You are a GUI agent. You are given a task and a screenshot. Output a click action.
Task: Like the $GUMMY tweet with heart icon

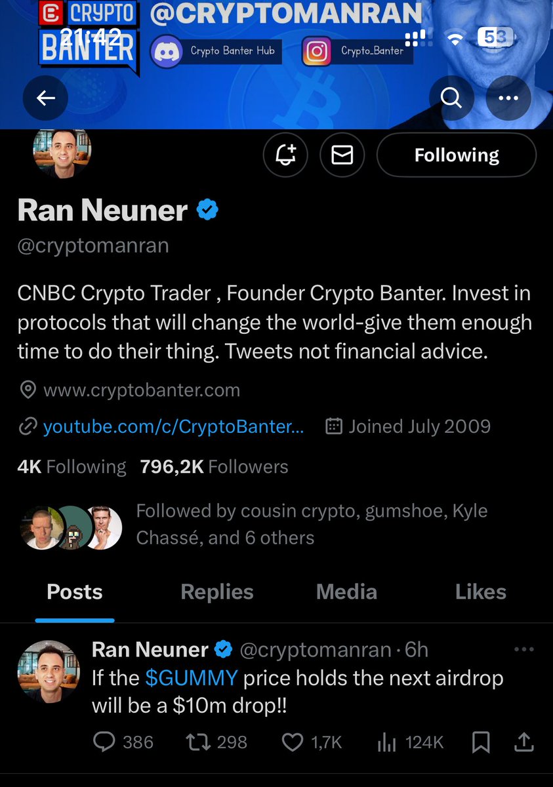tap(312, 742)
